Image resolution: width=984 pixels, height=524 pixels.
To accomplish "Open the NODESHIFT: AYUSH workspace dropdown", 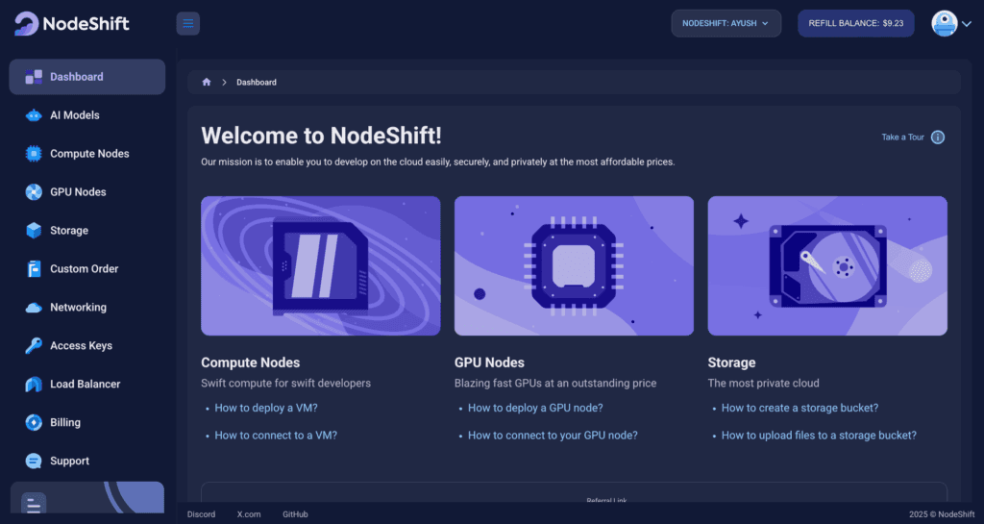I will [x=726, y=23].
